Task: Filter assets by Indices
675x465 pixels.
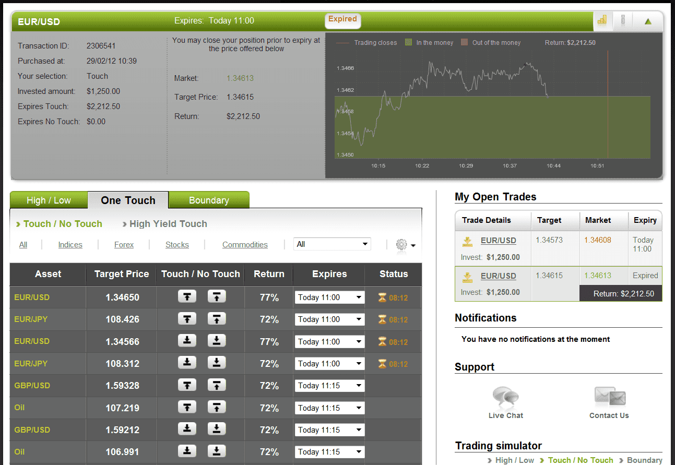Action: pyautogui.click(x=70, y=245)
